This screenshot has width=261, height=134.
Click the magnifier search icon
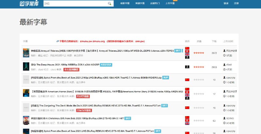111,4
